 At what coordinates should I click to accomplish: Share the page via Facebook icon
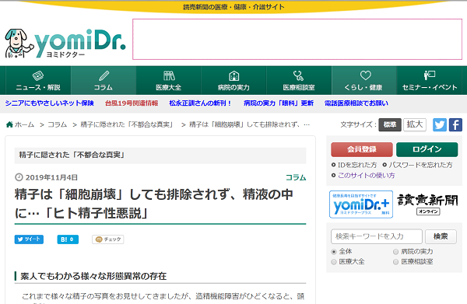455,124
